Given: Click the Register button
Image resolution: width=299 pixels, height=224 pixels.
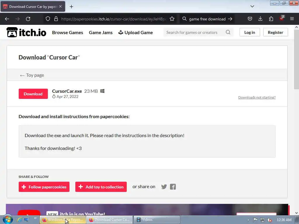Looking at the screenshot, I should (x=275, y=32).
